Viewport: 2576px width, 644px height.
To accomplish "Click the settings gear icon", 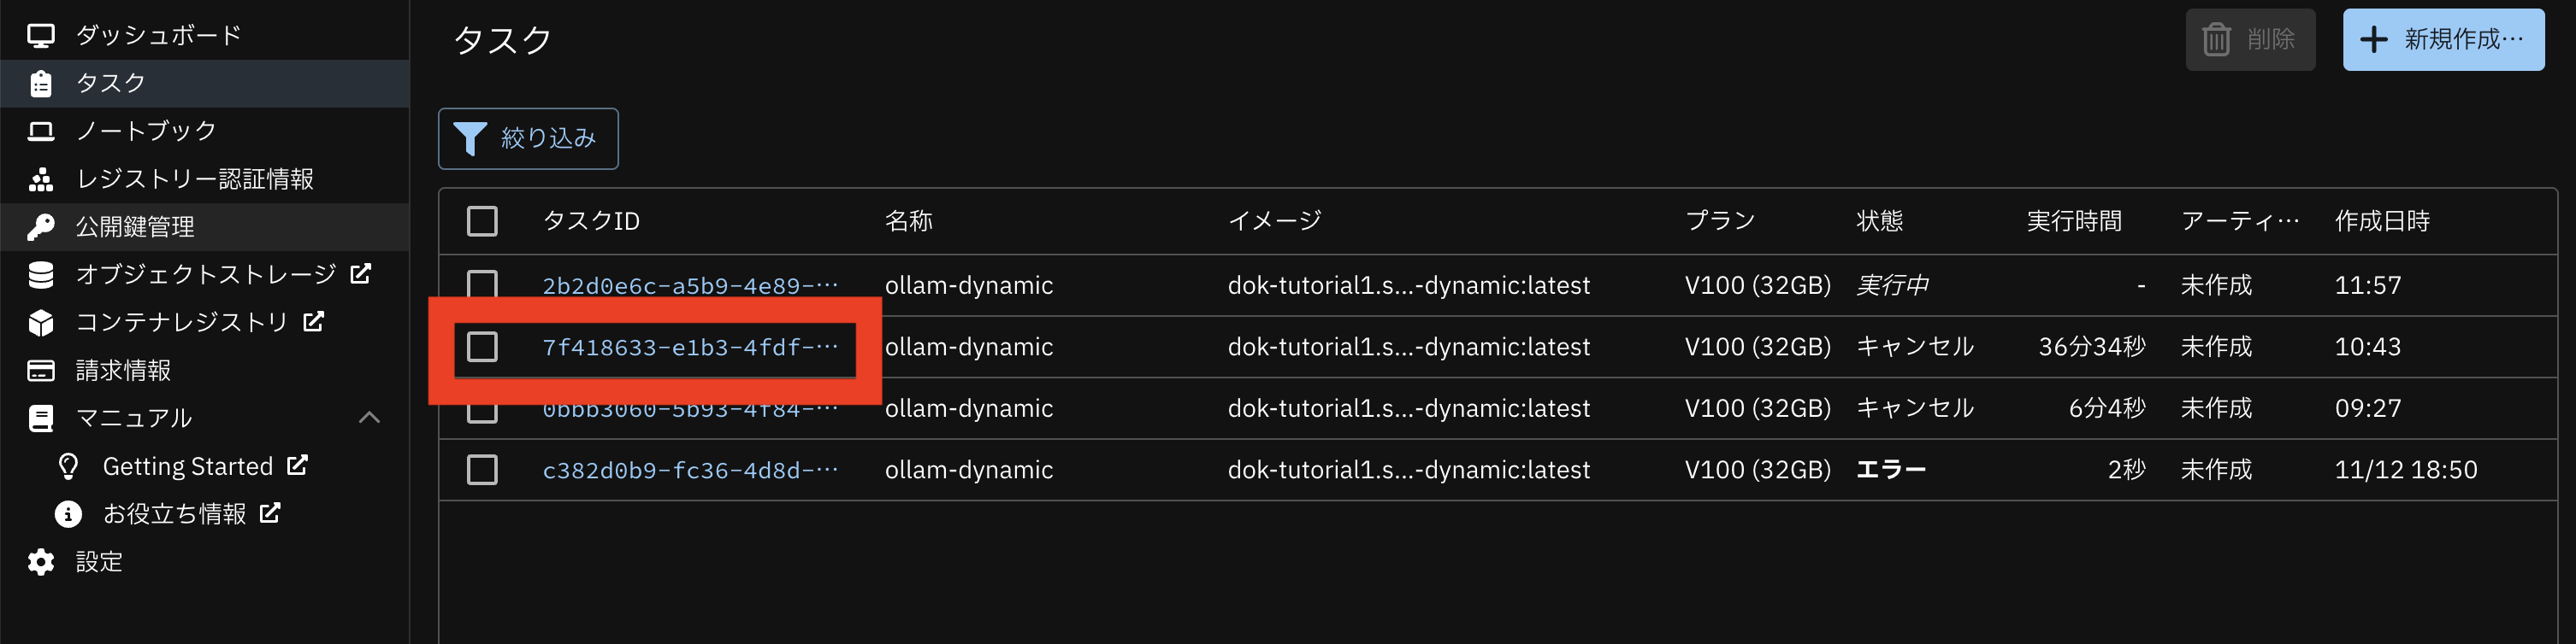I will [x=41, y=562].
